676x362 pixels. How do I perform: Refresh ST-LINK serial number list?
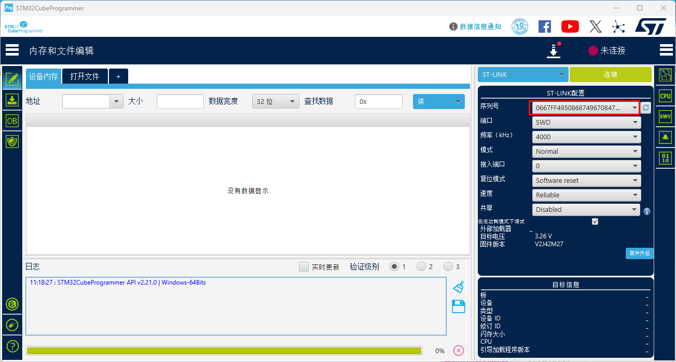[645, 108]
